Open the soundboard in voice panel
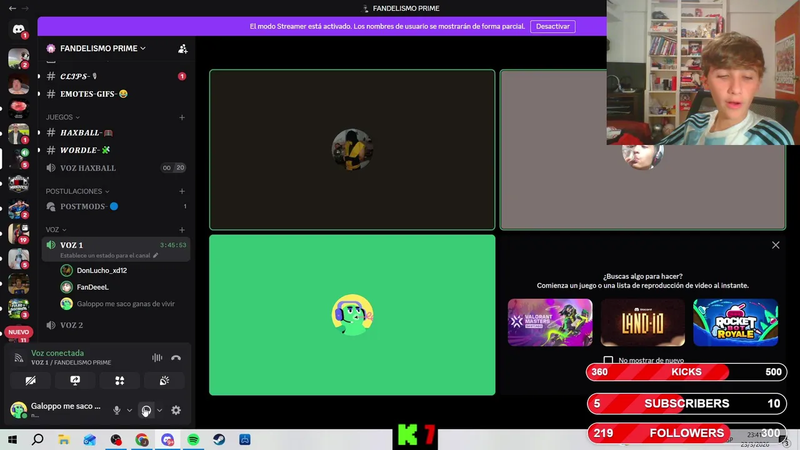800x450 pixels. click(x=164, y=380)
